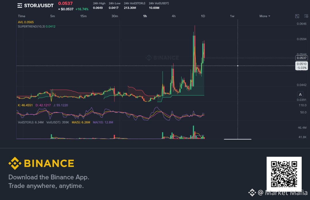
Task: Click the red last price 0.0537 in header
Action: click(x=66, y=3)
